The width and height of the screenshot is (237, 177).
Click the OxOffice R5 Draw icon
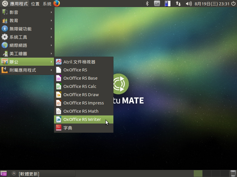click(x=58, y=95)
